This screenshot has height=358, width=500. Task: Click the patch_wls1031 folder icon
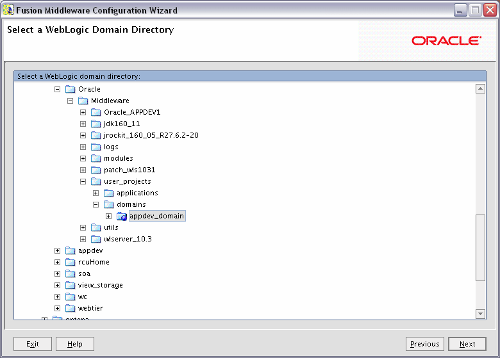tap(96, 170)
